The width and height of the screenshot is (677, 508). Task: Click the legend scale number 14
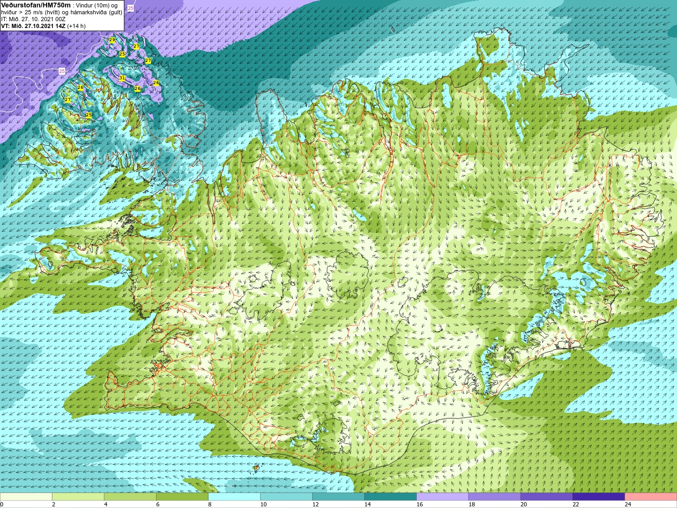(367, 504)
